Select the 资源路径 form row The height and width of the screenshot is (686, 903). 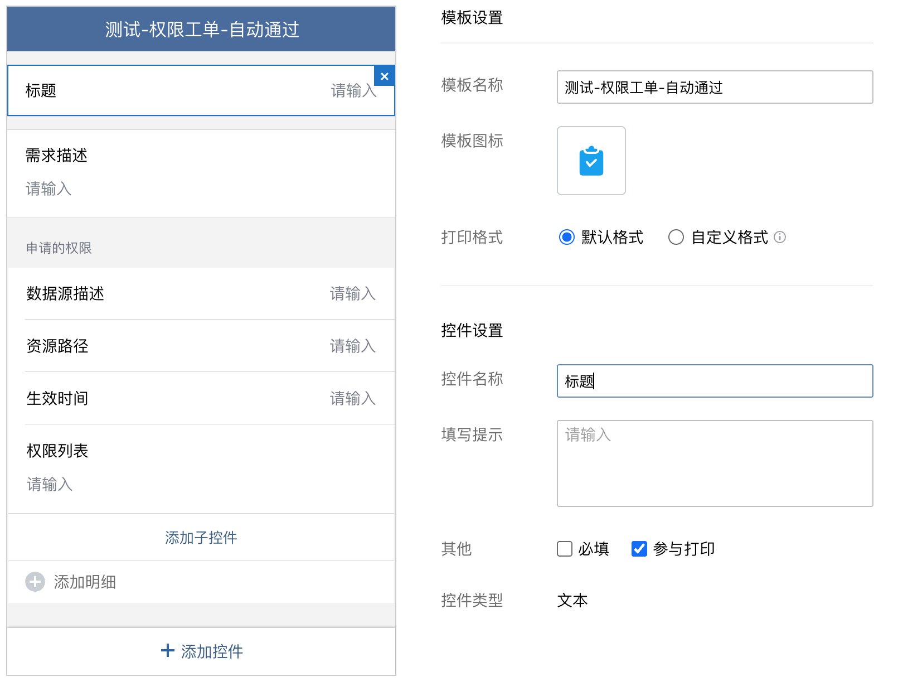[x=201, y=346]
